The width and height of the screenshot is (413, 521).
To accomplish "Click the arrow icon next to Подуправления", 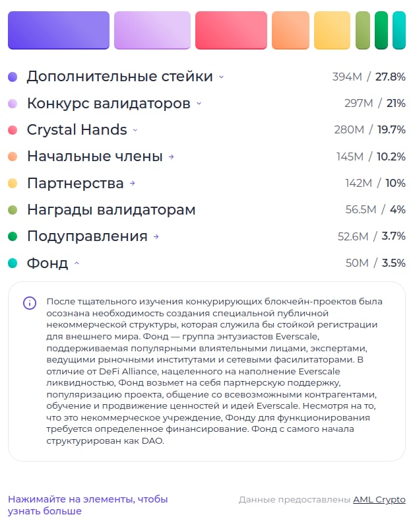I will click(156, 236).
